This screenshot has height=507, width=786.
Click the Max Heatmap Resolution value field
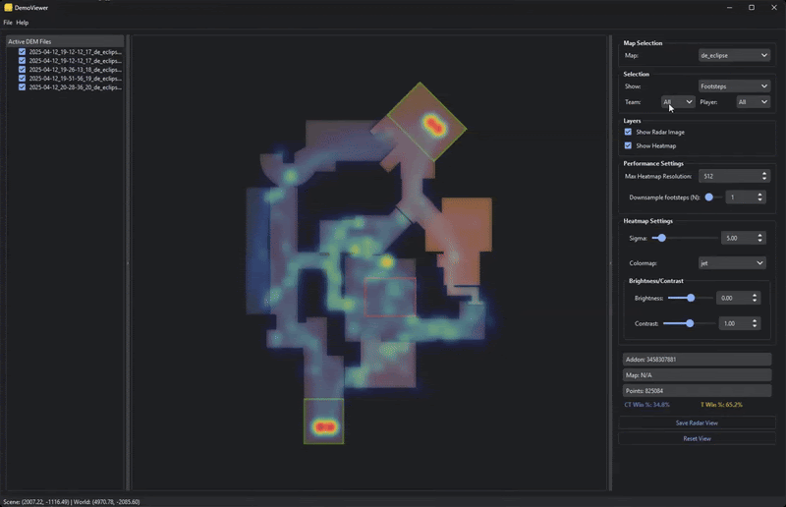click(730, 176)
